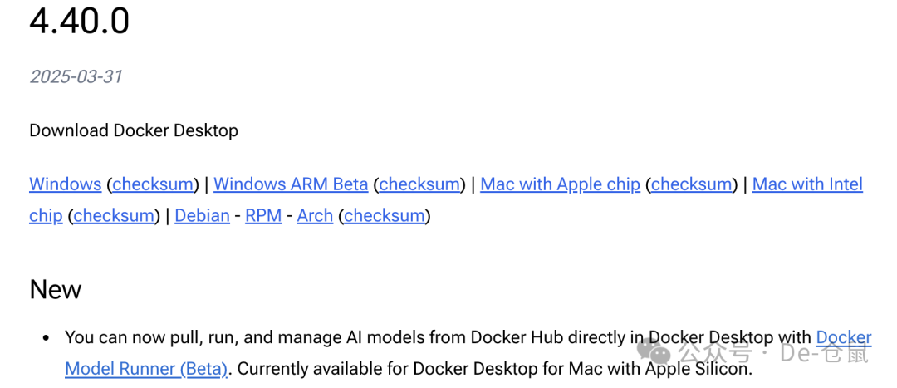Open the Windows ARM Beta download link

point(291,184)
